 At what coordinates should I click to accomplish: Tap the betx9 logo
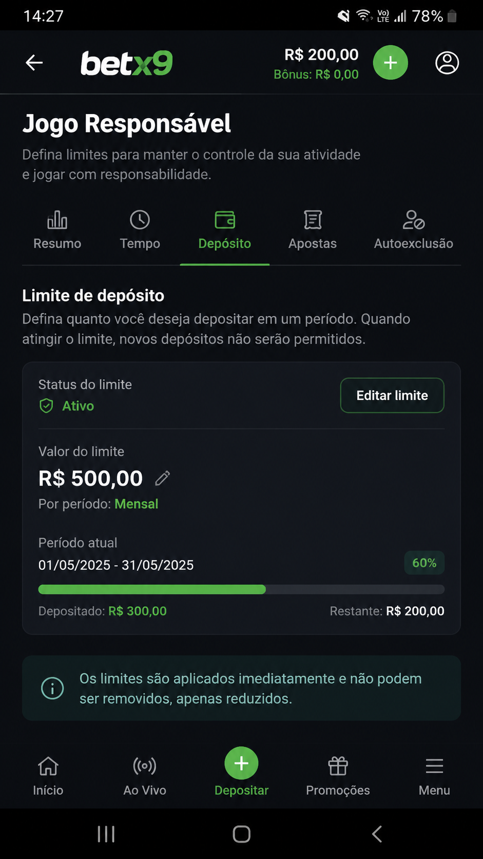(x=126, y=63)
